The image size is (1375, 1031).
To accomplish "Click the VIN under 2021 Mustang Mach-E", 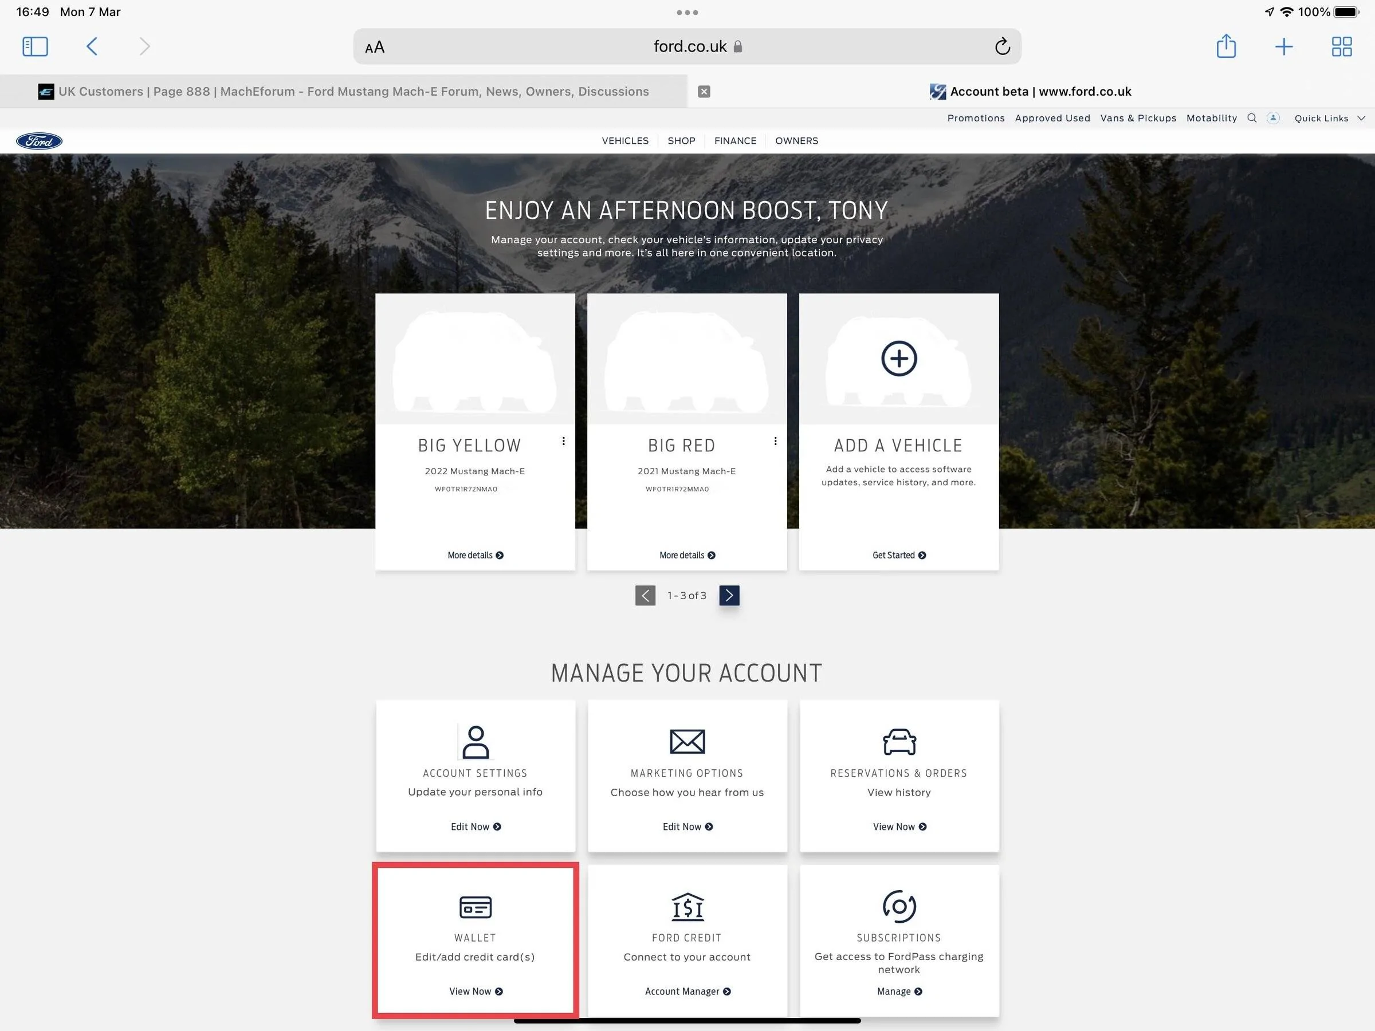I will tap(677, 489).
